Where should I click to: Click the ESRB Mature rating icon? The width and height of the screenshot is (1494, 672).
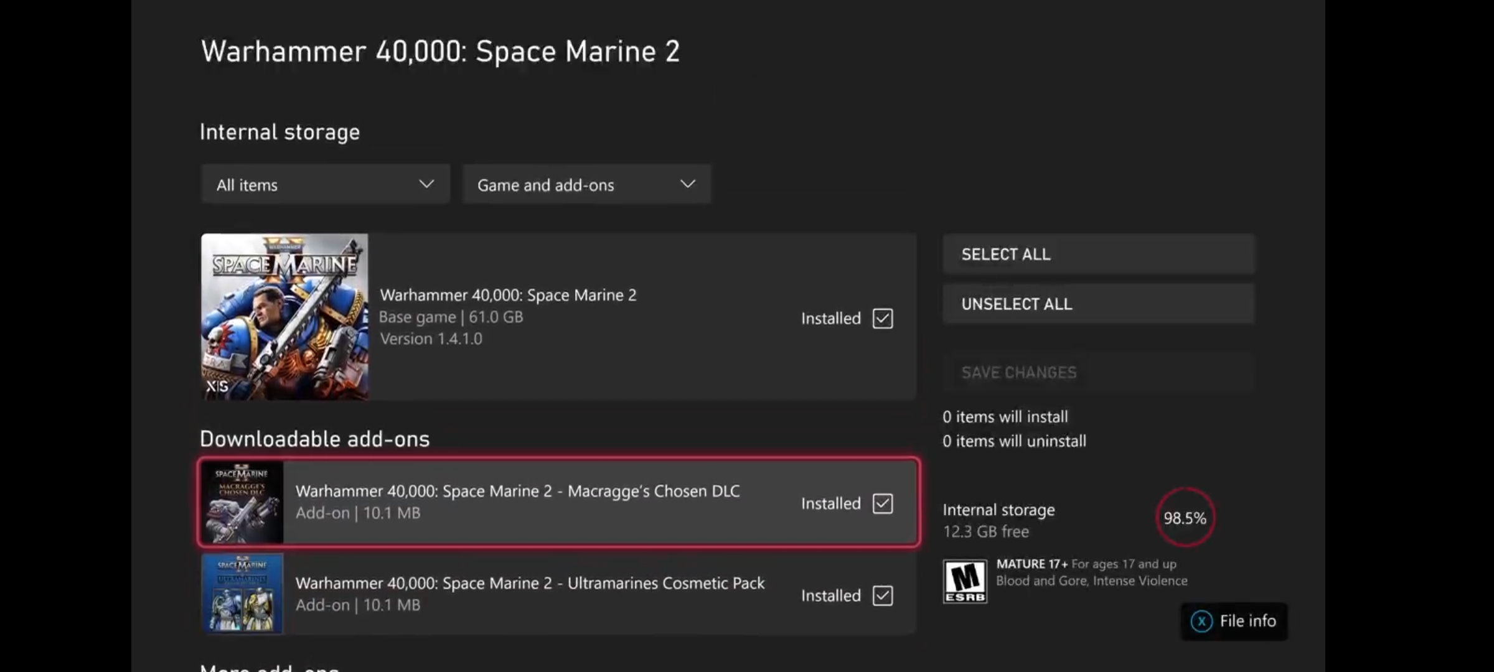(x=965, y=581)
